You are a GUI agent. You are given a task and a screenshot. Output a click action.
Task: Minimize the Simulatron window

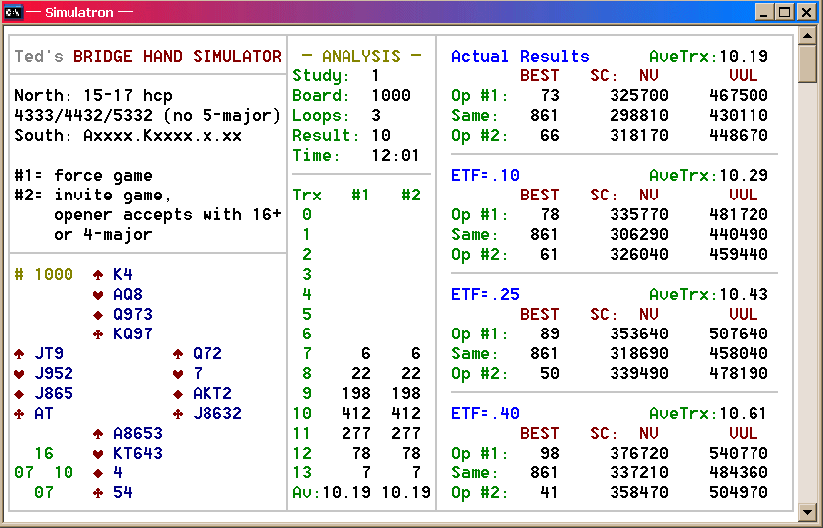pyautogui.click(x=763, y=12)
